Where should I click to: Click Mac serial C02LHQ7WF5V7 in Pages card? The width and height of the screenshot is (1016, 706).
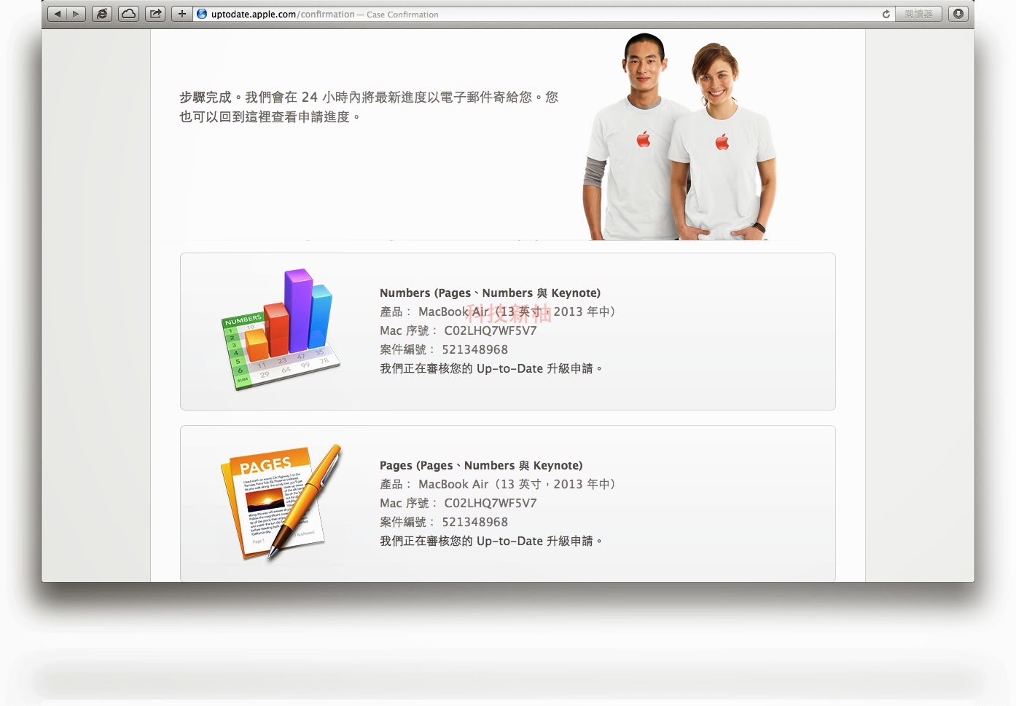(x=491, y=503)
